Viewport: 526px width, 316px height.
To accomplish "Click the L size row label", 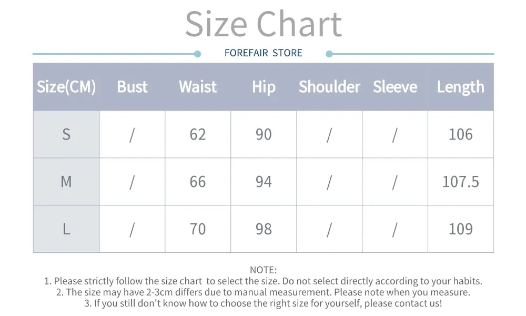I will [66, 229].
